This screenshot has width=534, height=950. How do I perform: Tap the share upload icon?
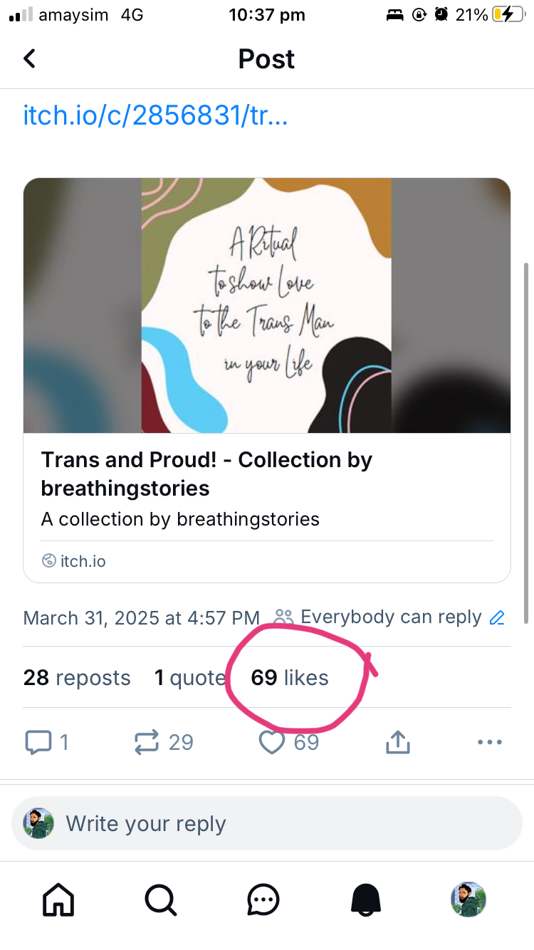[x=398, y=743]
